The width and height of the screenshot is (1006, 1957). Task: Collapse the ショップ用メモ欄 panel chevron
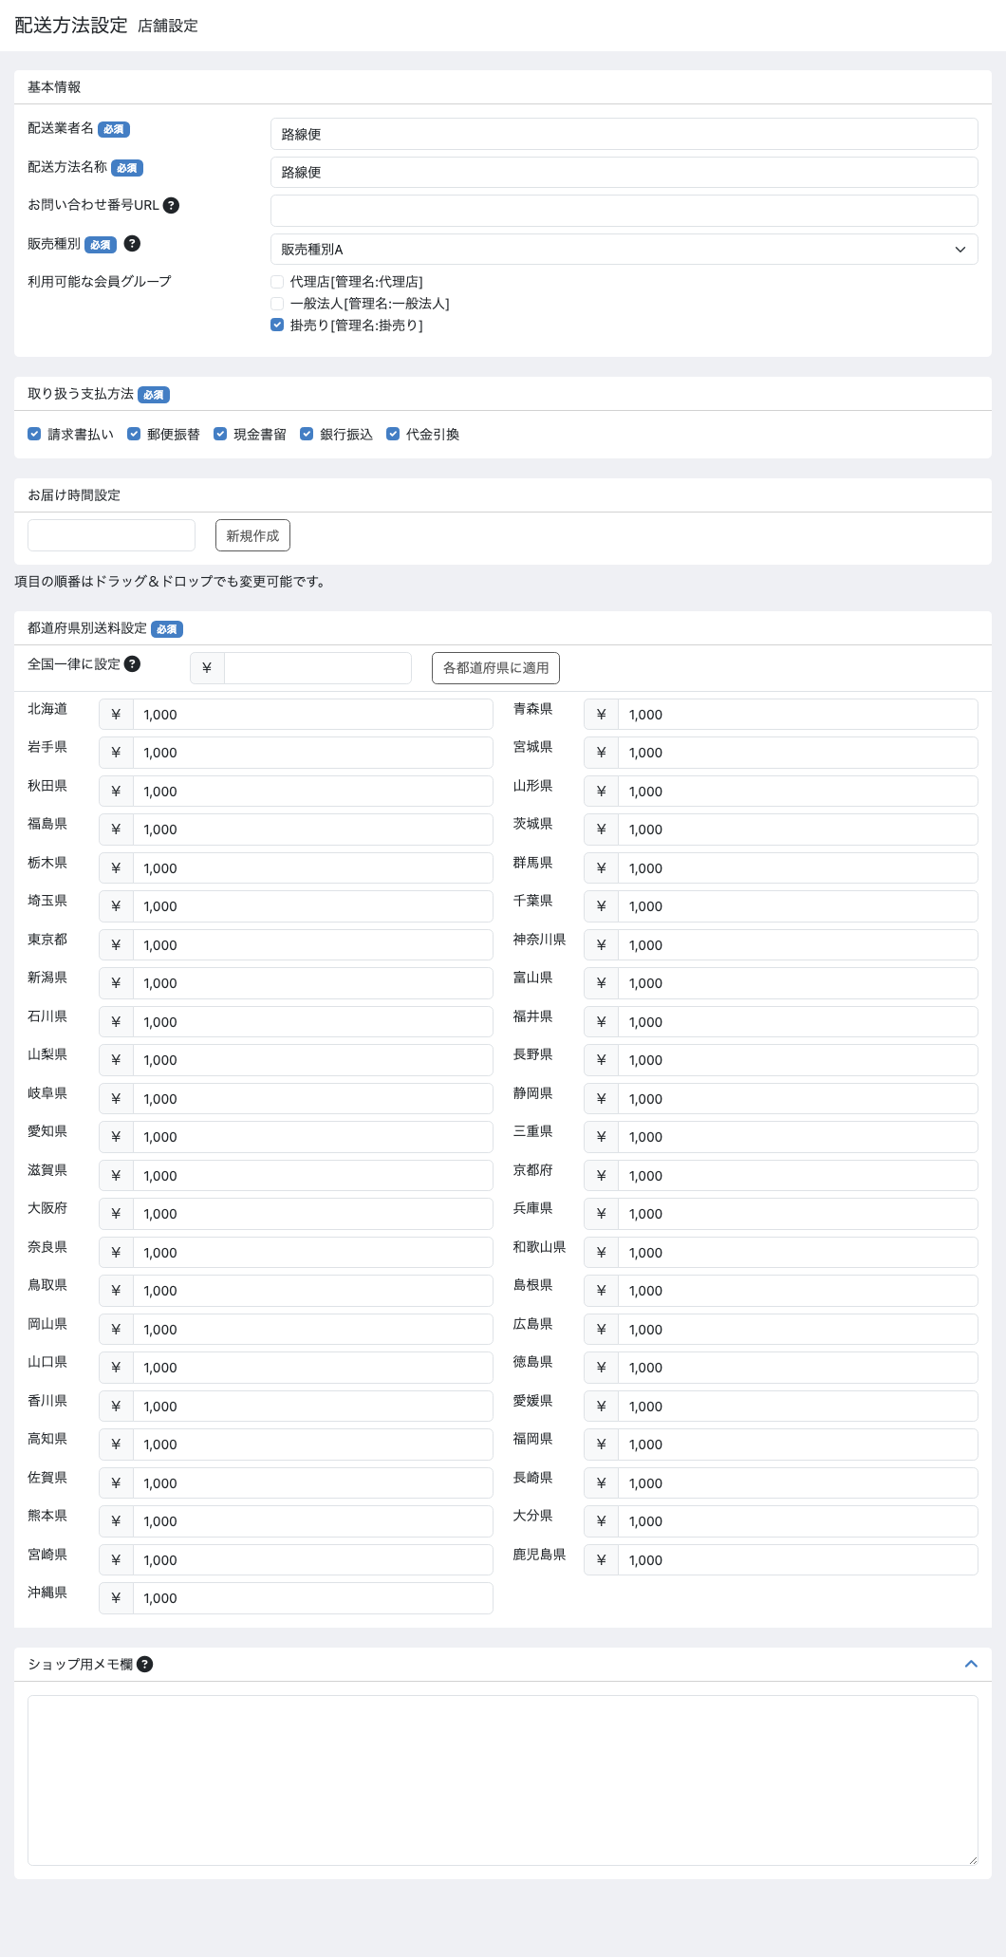click(971, 1664)
